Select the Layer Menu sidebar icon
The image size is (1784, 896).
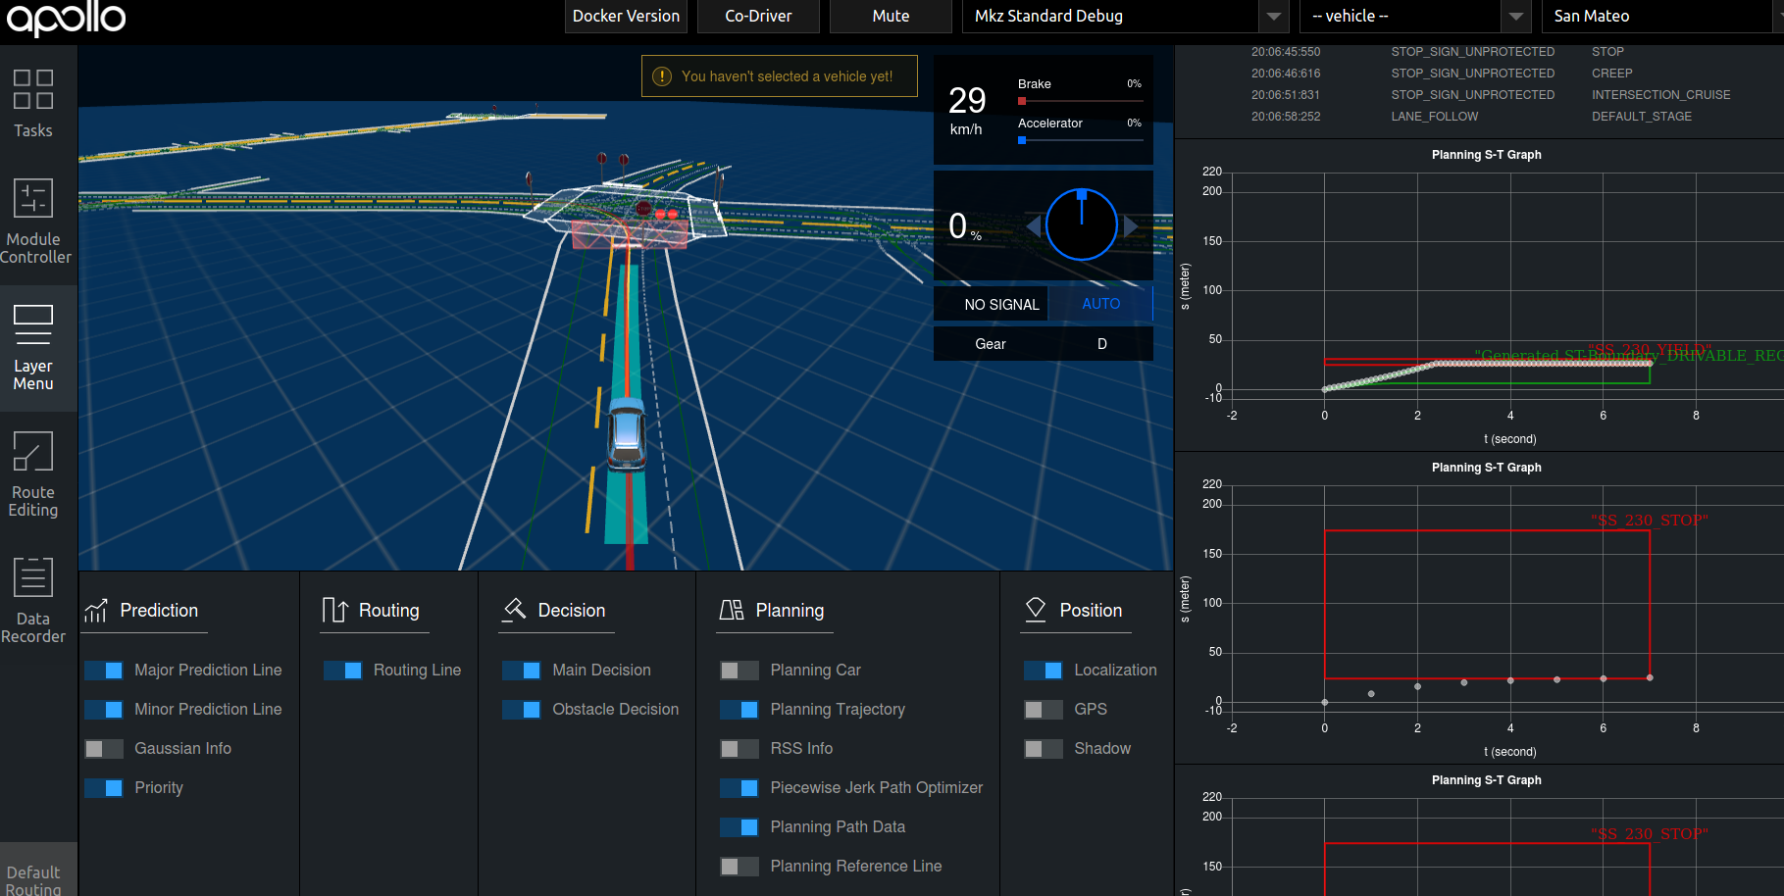tap(32, 324)
